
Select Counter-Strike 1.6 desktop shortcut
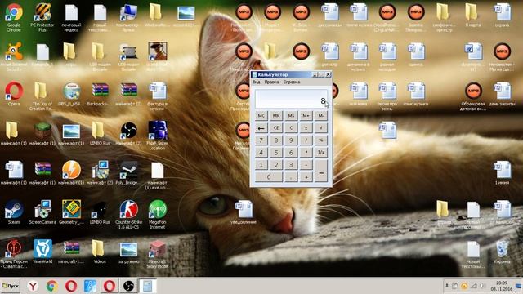pyautogui.click(x=129, y=214)
